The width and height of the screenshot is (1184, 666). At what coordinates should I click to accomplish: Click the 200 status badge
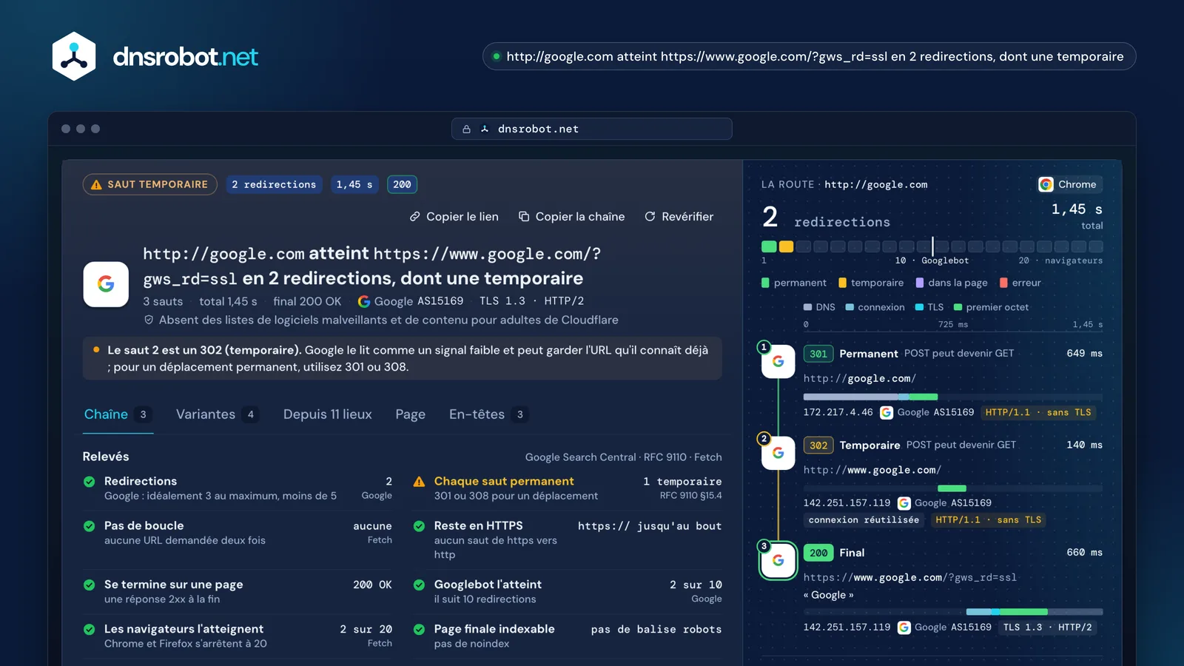[x=402, y=184]
